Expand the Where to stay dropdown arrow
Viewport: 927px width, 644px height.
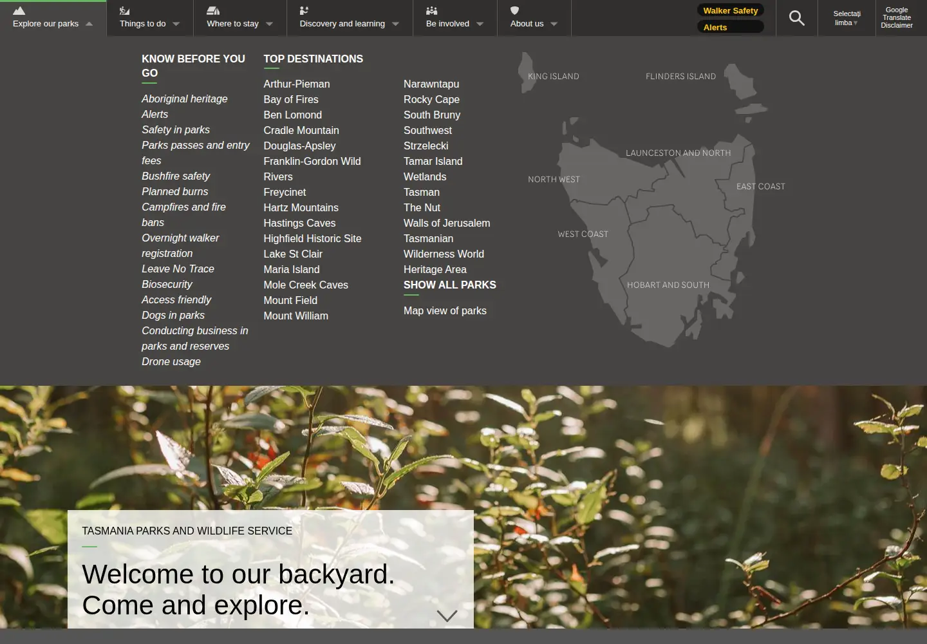point(269,24)
